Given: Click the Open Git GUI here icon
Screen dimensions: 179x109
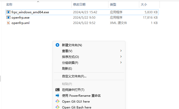Looking at the screenshot, I should (57, 101).
